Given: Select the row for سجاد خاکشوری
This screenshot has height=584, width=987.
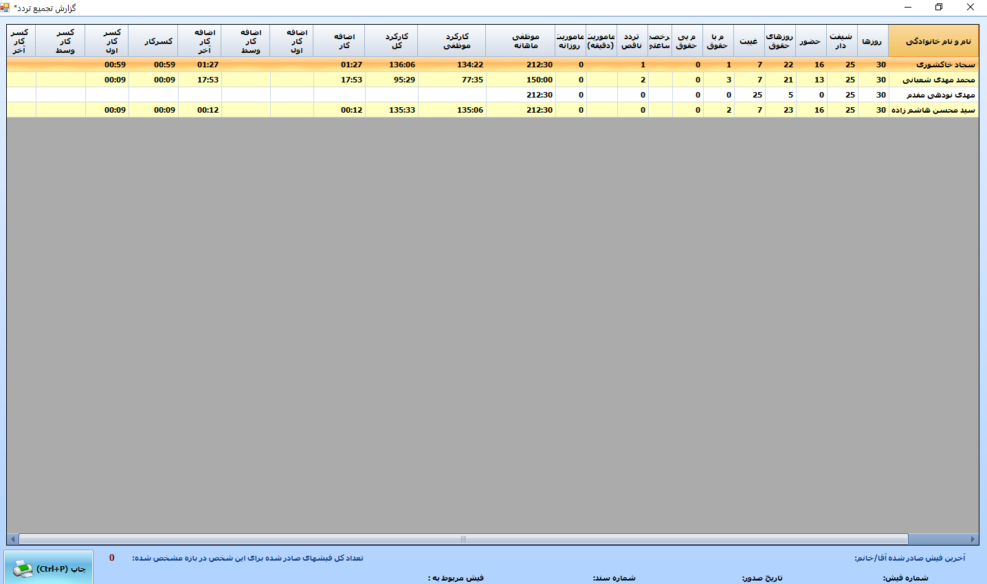Looking at the screenshot, I should point(933,65).
